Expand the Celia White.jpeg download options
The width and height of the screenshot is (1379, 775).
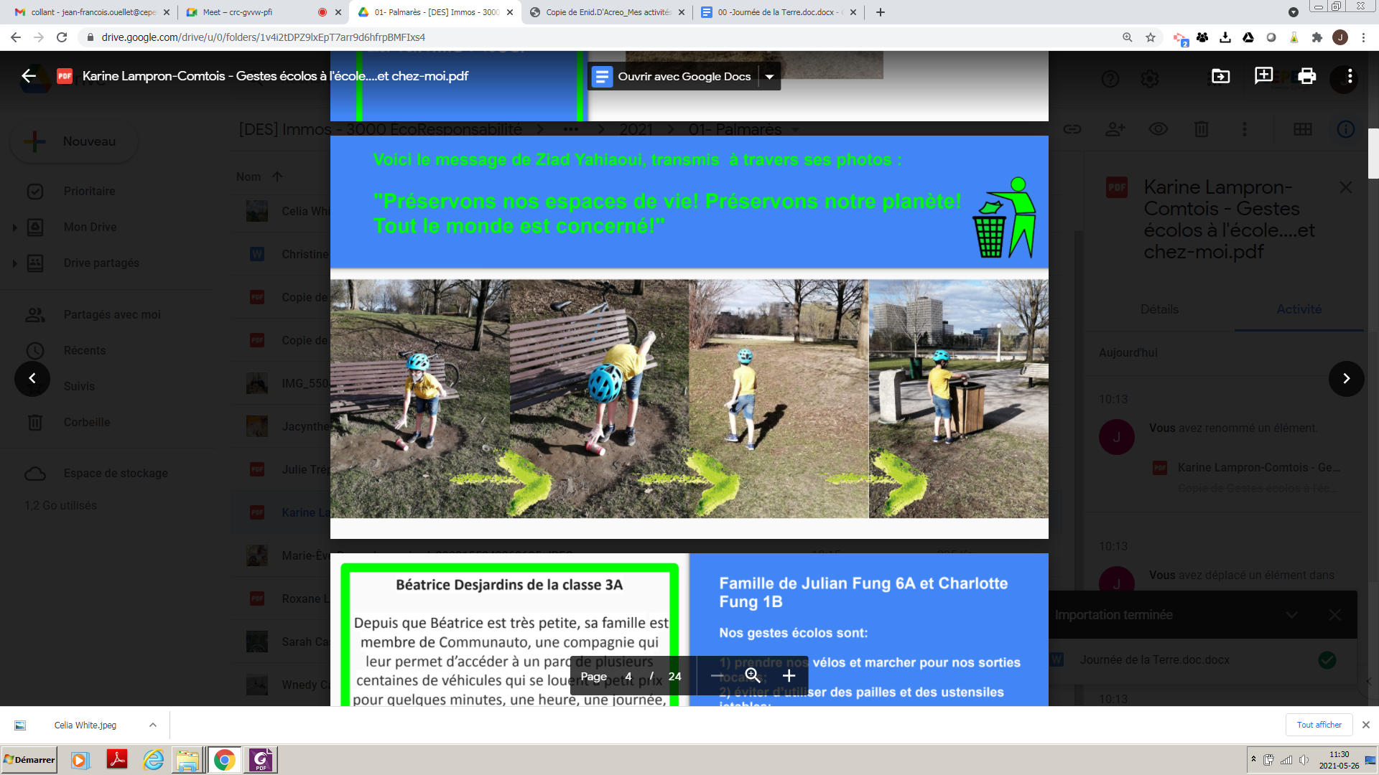(153, 725)
